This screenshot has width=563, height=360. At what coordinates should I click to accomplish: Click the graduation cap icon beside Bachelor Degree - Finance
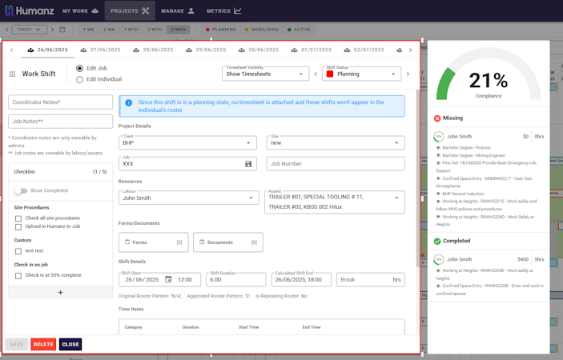pos(438,148)
